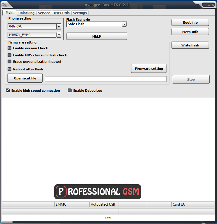Open the Service tab
217x224 pixels.
44,13
